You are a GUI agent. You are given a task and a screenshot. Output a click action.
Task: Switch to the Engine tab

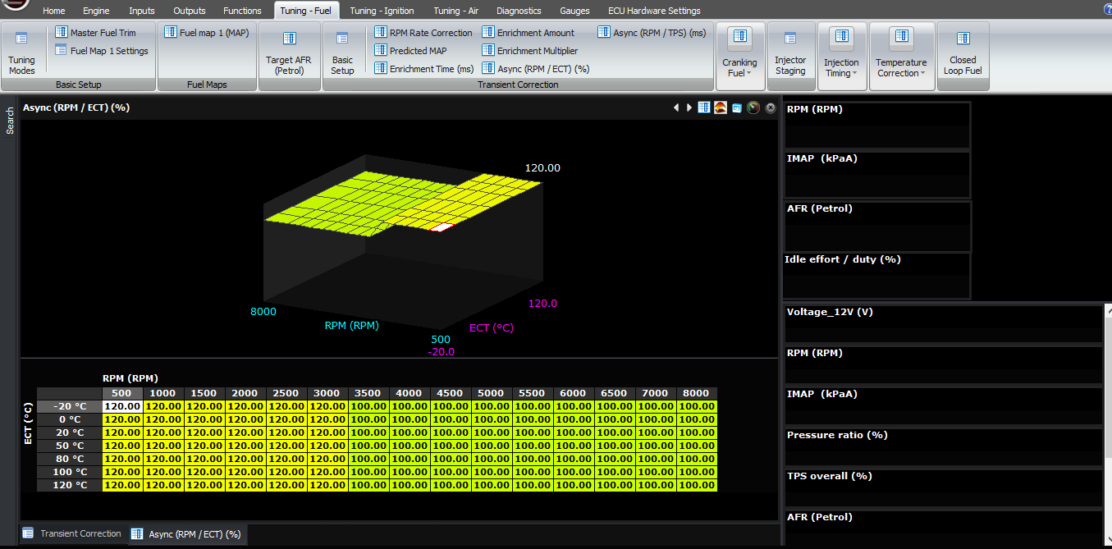click(96, 11)
